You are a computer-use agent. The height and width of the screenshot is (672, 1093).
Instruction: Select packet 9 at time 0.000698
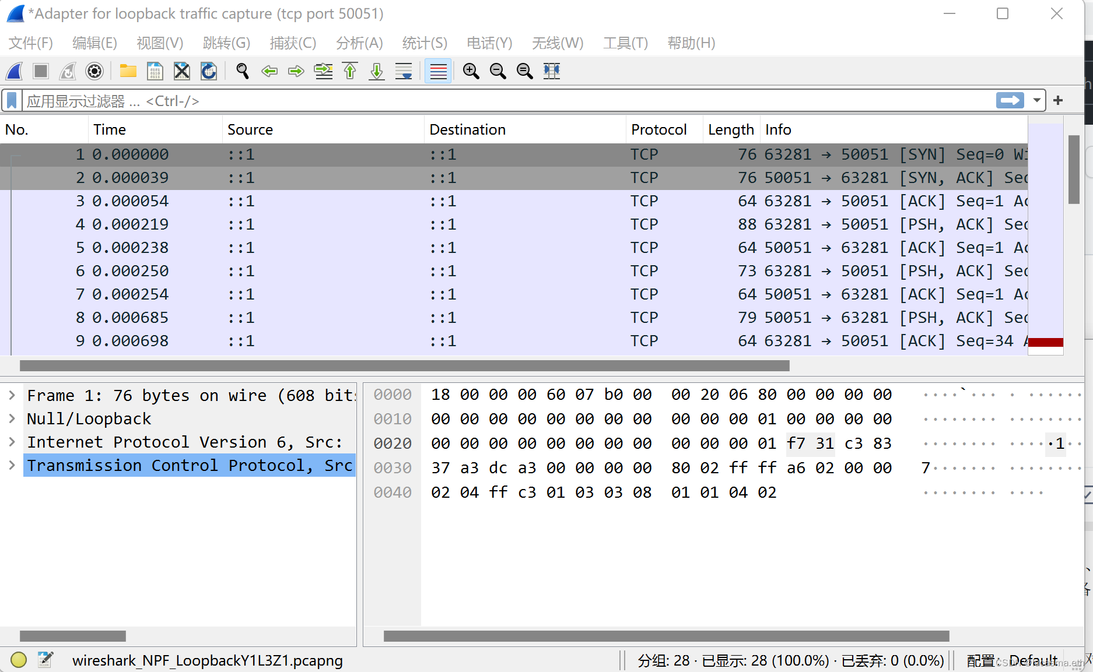coord(514,341)
